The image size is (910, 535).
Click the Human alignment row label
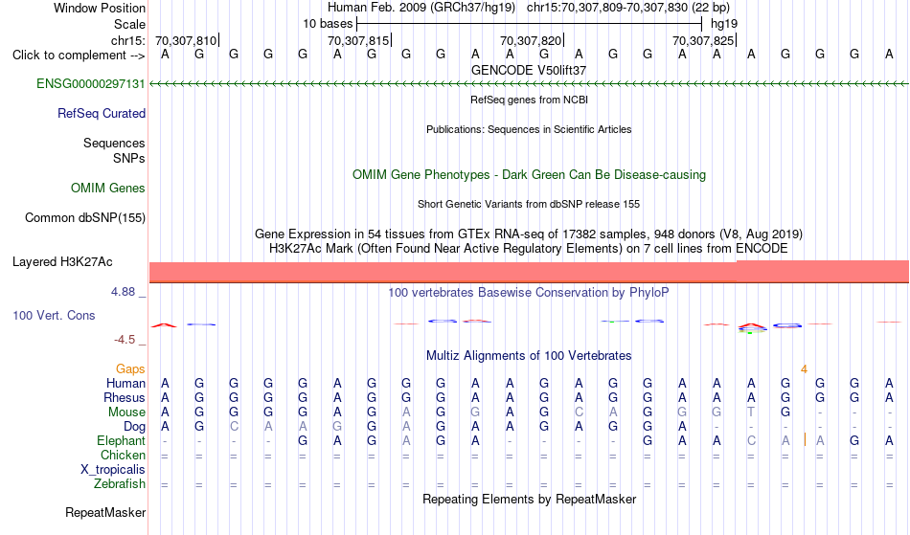click(x=125, y=384)
